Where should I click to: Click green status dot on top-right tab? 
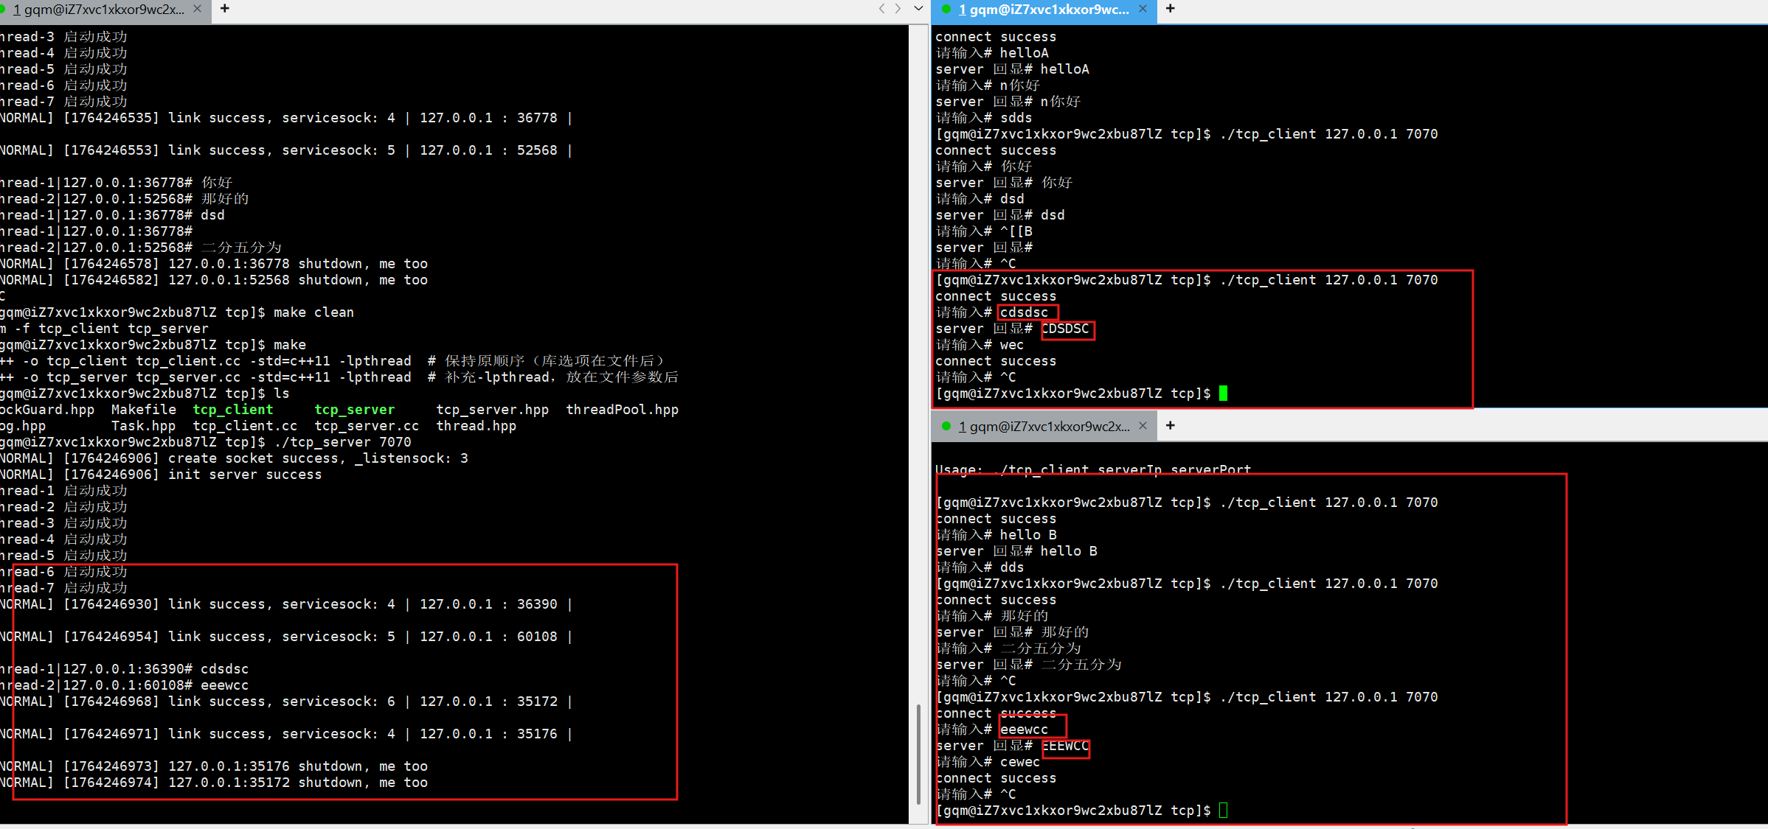click(x=946, y=9)
